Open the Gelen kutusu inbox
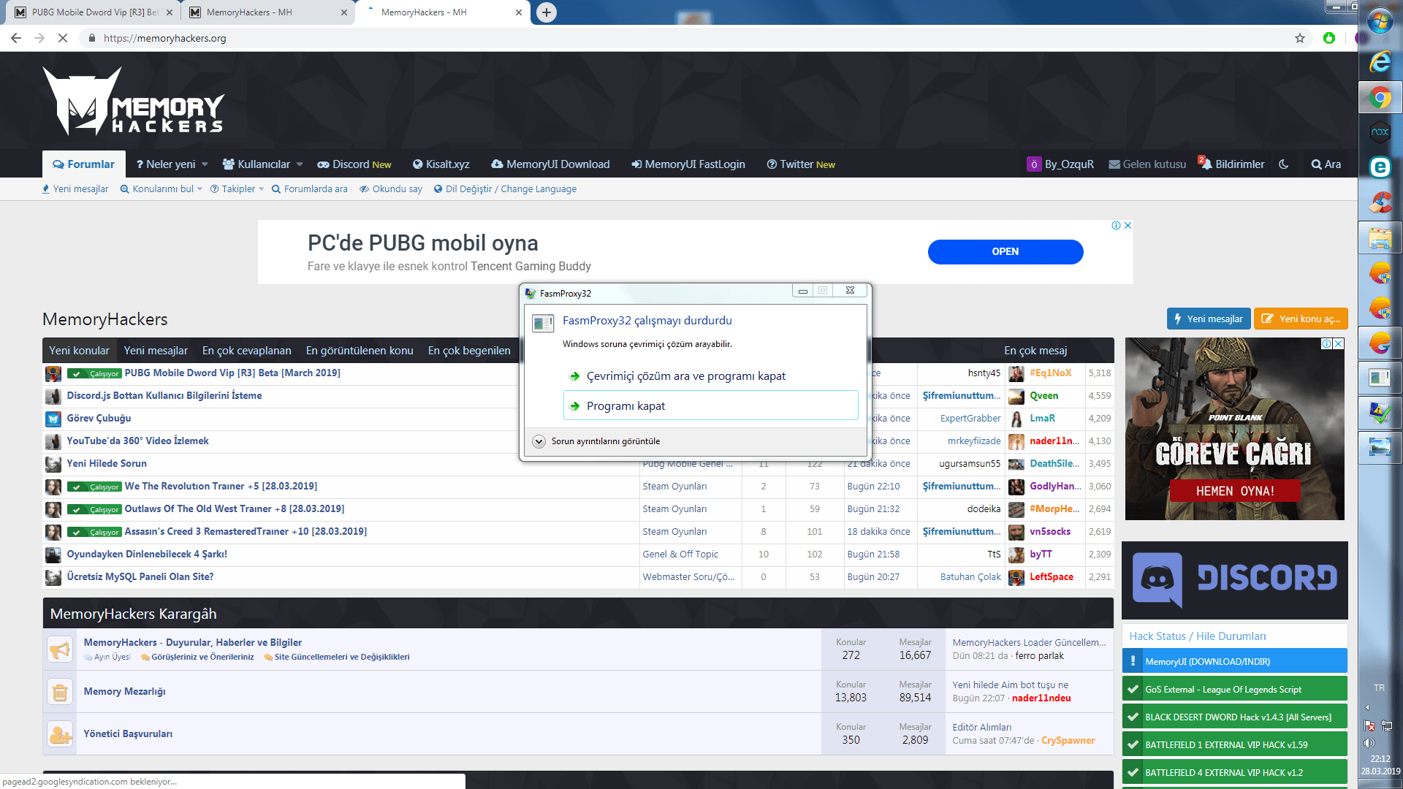Screen dimensions: 1403x789 [1147, 164]
